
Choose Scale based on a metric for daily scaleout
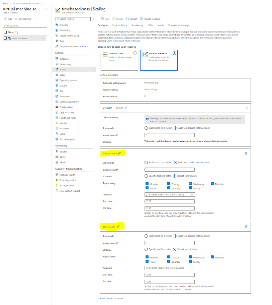coord(146,163)
